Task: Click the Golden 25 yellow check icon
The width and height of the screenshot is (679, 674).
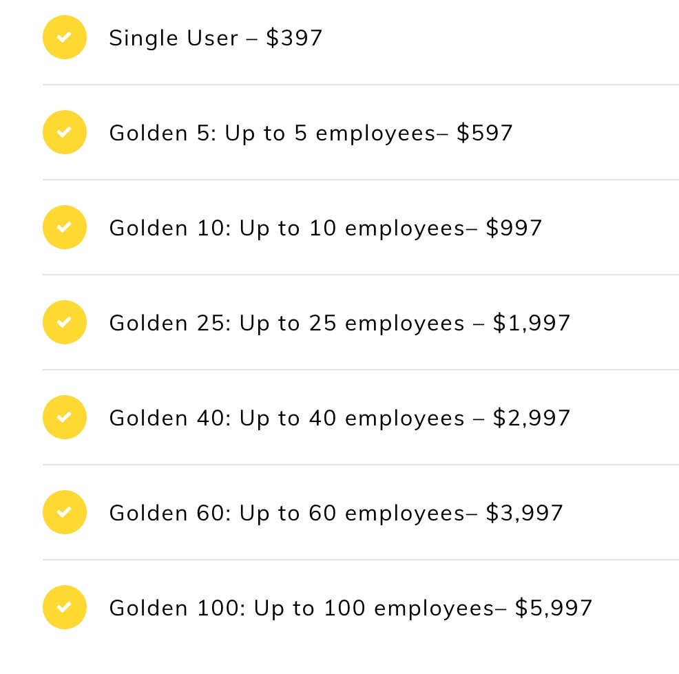Action: 65,322
